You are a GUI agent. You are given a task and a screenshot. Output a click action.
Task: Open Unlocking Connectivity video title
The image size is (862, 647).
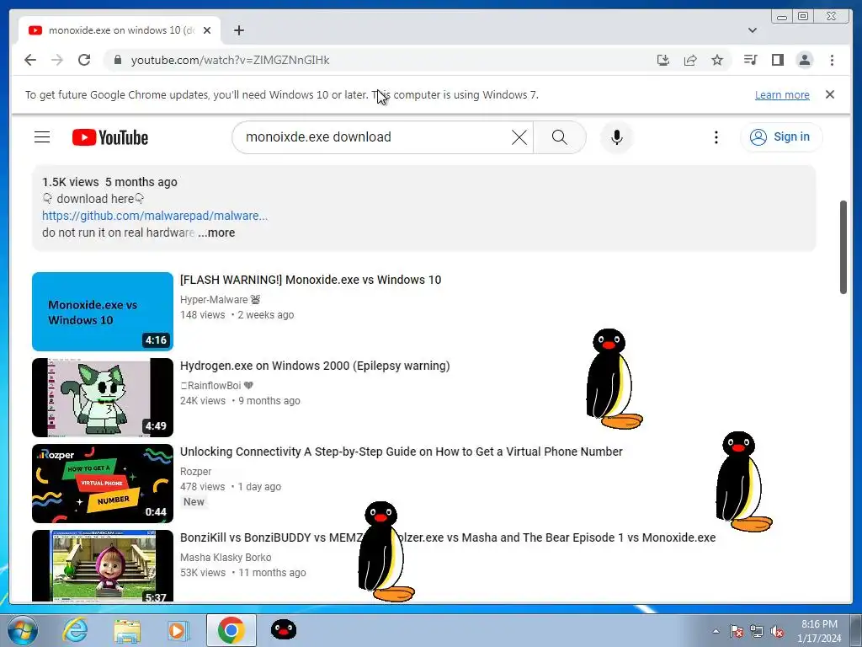pyautogui.click(x=402, y=452)
